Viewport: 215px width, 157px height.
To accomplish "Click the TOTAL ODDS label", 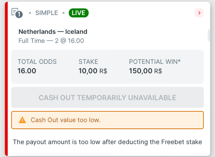I will pyautogui.click(x=37, y=61).
